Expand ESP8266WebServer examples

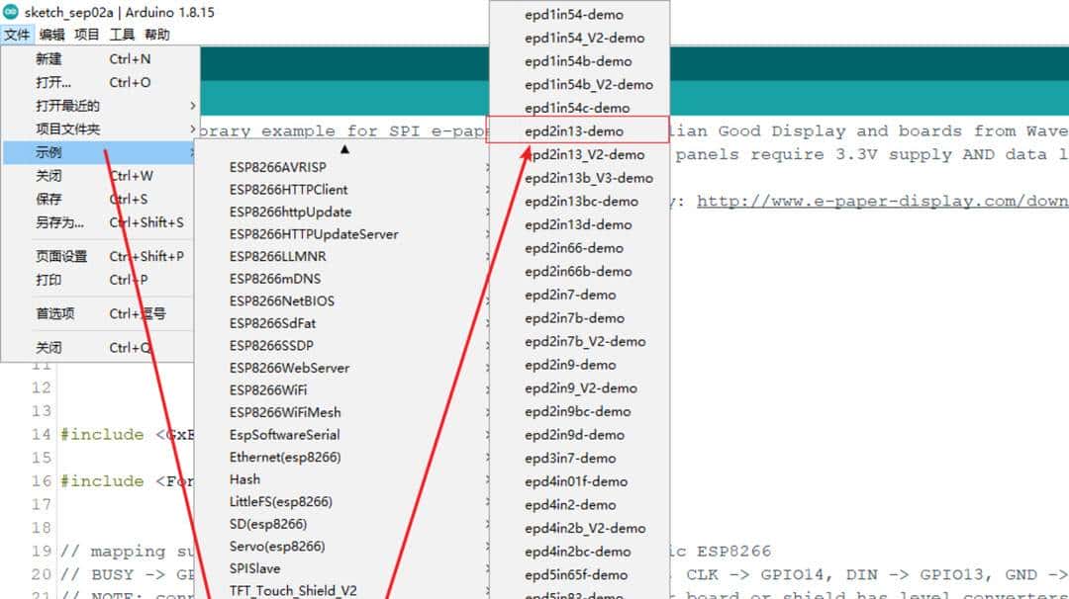(x=289, y=368)
